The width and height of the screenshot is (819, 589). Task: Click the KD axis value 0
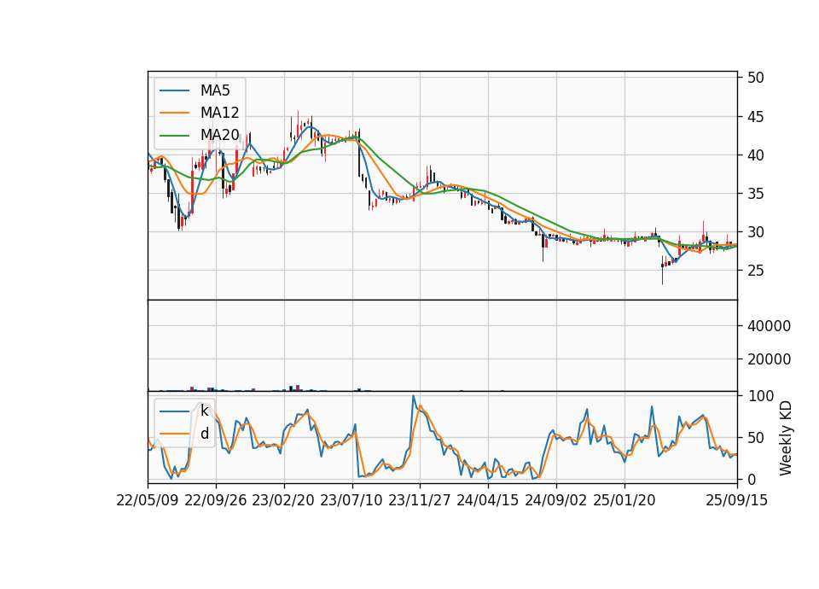click(x=752, y=479)
